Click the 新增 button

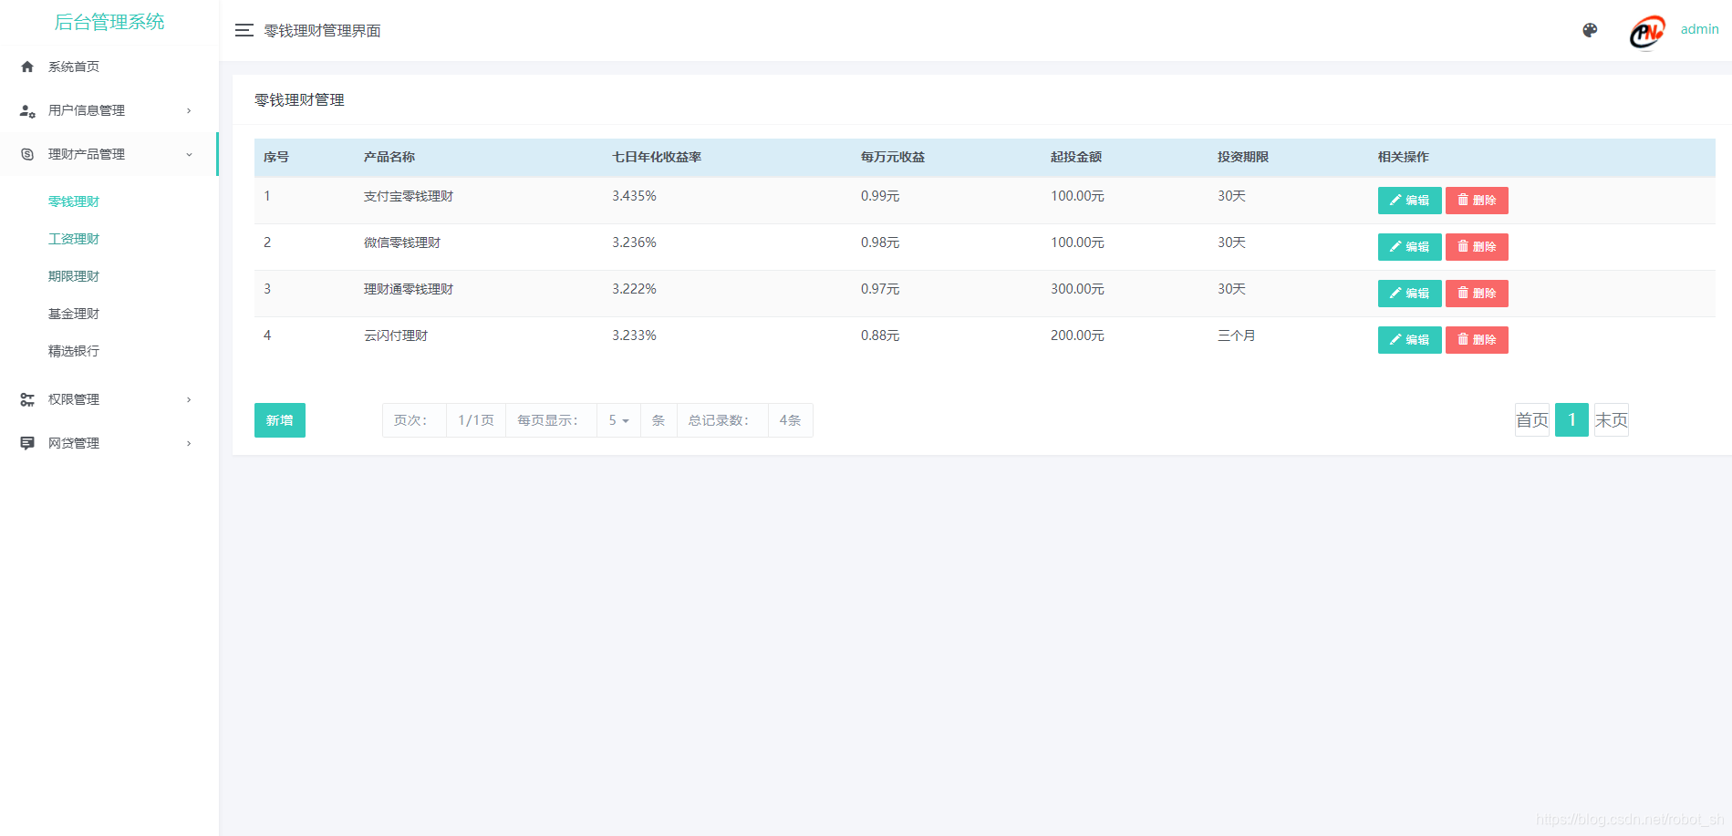[x=280, y=420]
